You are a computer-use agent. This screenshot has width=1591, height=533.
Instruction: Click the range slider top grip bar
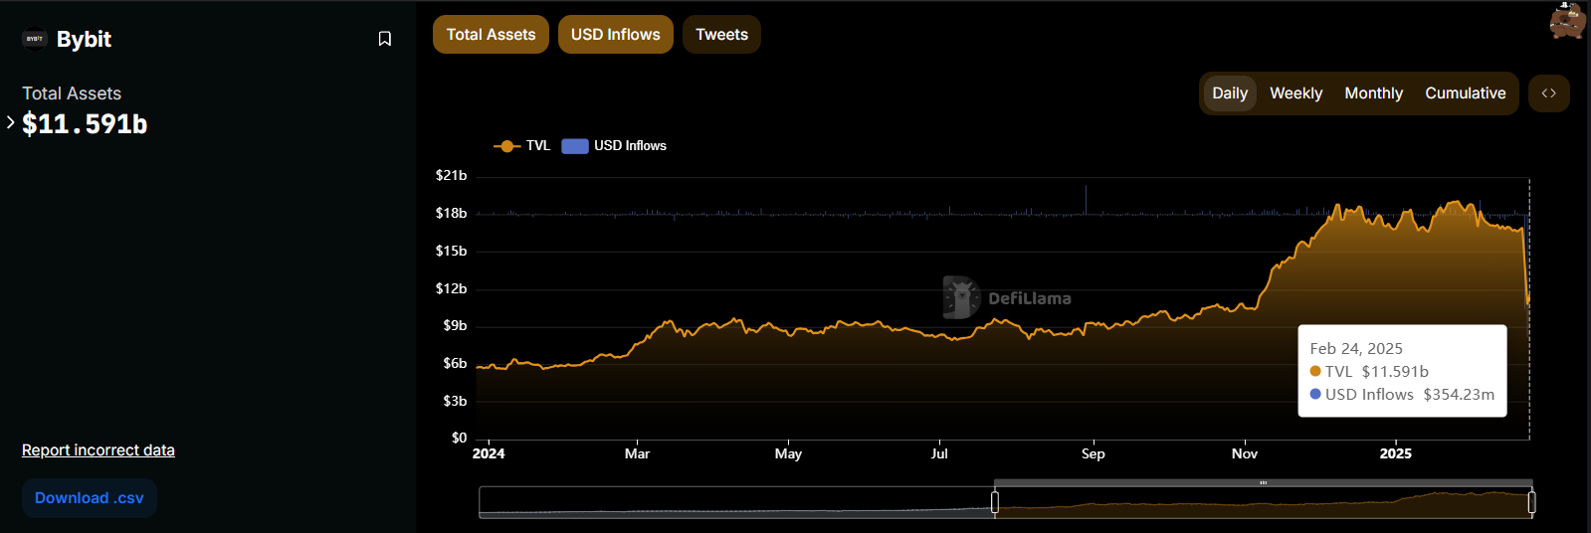click(1263, 483)
